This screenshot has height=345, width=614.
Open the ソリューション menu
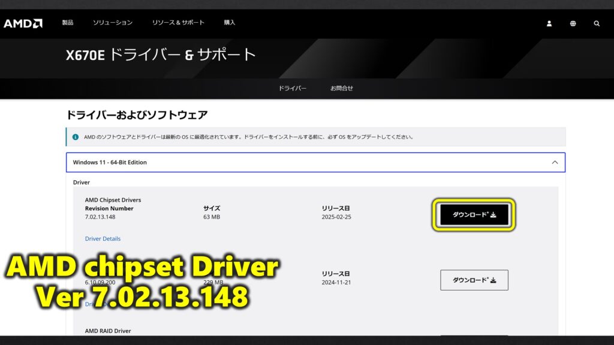pyautogui.click(x=113, y=23)
